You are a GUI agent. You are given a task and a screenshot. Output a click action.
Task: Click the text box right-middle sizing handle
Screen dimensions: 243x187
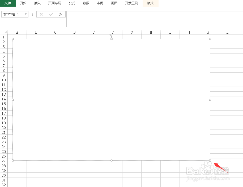(210, 100)
